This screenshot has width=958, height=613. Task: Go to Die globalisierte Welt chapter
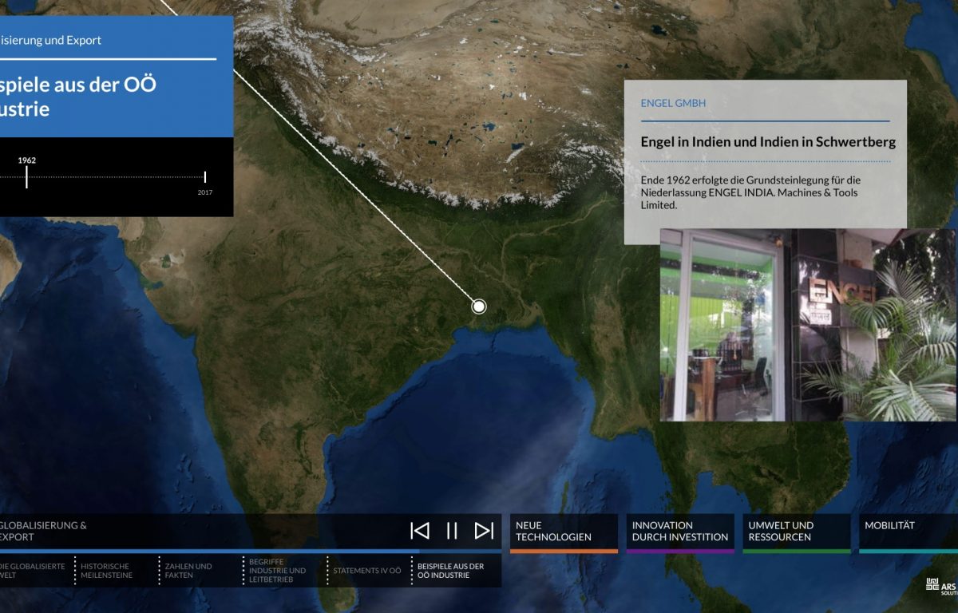pos(33,571)
